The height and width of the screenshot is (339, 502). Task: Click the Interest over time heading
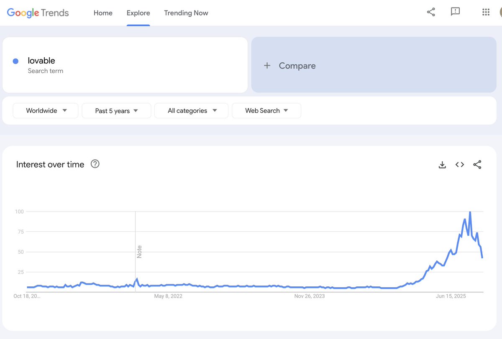(x=50, y=164)
